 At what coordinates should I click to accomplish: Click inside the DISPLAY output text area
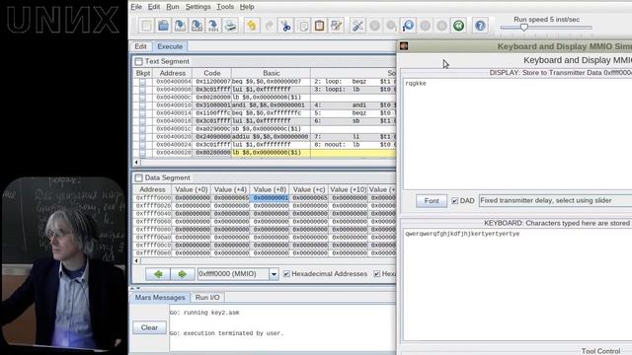tap(517, 133)
